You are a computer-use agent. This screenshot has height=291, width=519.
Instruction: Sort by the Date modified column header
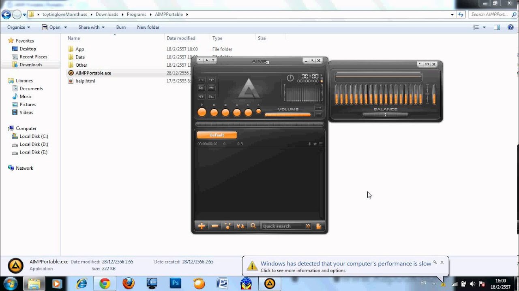pos(181,38)
